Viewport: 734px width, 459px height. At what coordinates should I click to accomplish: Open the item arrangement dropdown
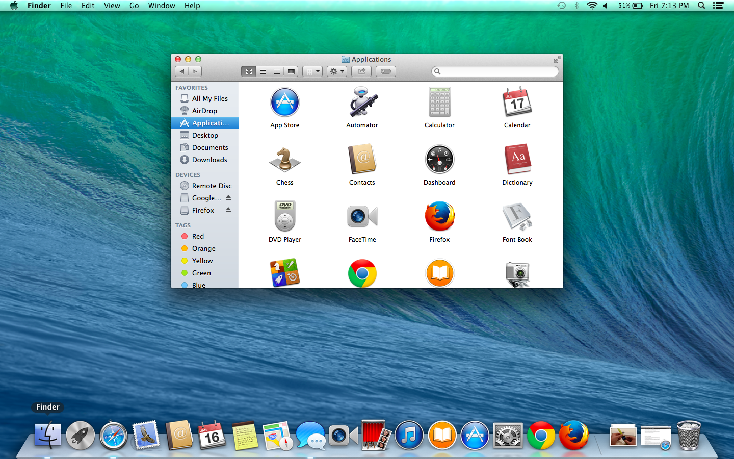coord(312,71)
